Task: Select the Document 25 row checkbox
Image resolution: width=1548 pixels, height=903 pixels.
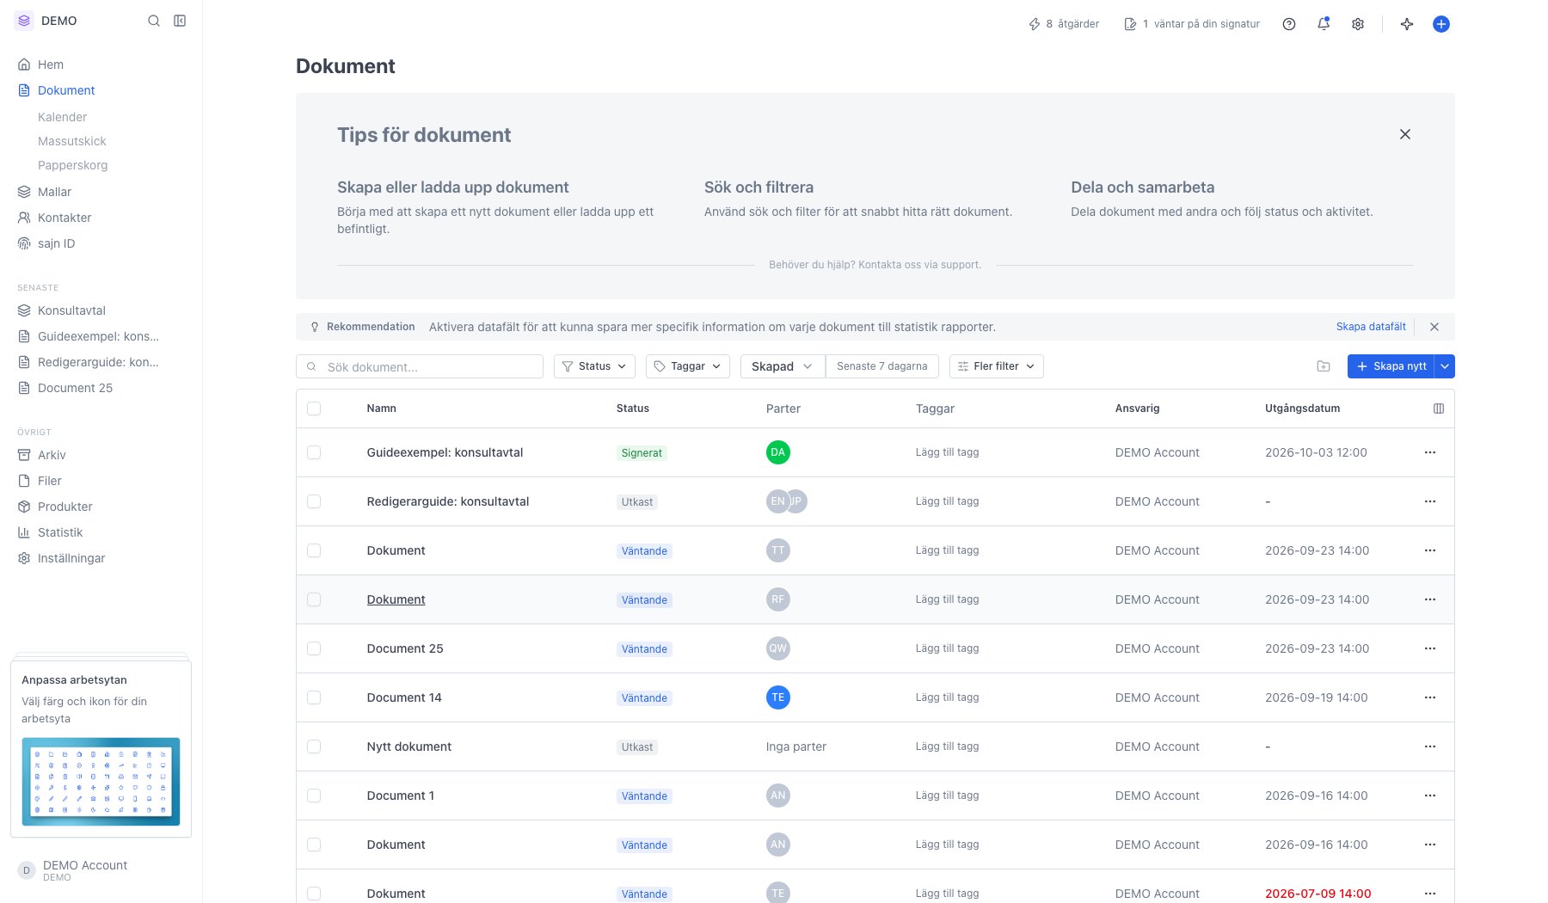Action: [314, 648]
